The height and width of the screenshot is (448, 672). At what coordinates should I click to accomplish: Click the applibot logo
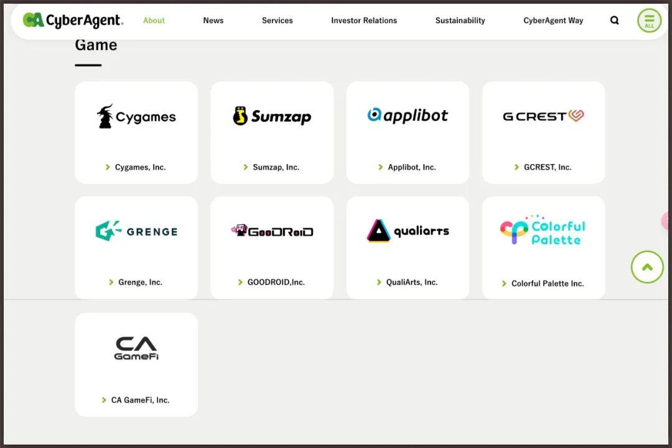click(408, 116)
